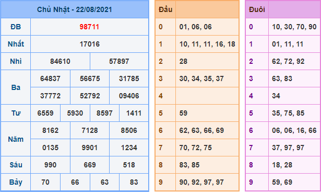The width and height of the screenshot is (321, 192).
Task: Select third prize number 37772
Action: click(50, 96)
